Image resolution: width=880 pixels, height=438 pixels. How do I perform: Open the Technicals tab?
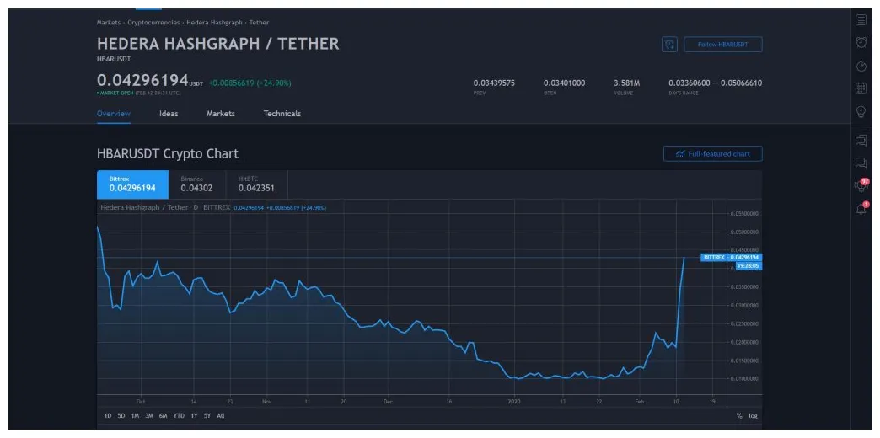pyautogui.click(x=282, y=114)
